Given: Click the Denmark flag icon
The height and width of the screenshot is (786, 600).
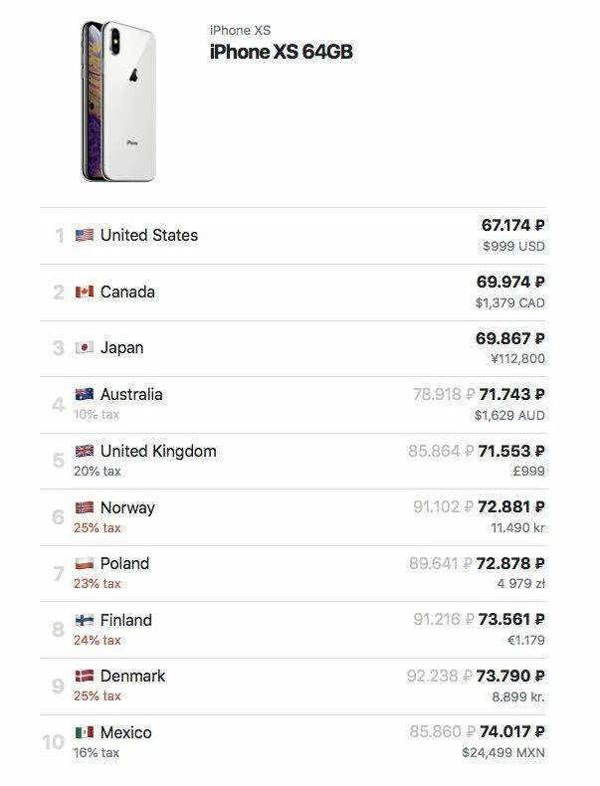Looking at the screenshot, I should point(85,677).
